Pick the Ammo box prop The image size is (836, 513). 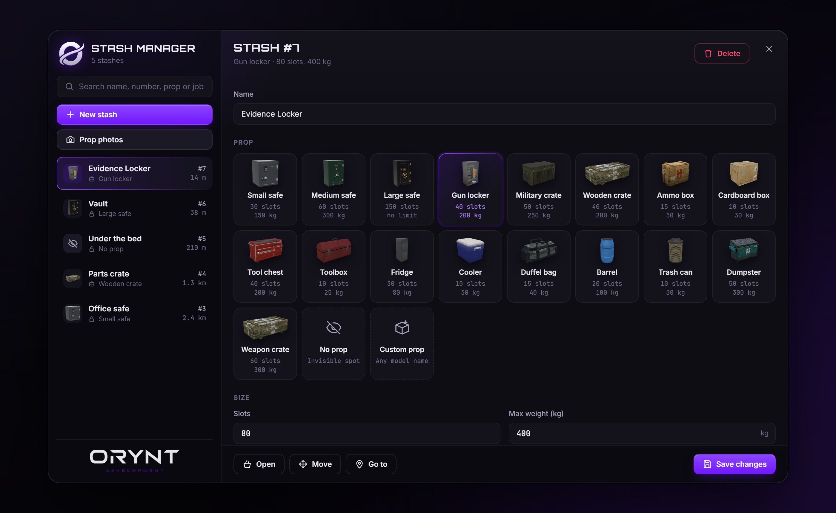pyautogui.click(x=675, y=189)
